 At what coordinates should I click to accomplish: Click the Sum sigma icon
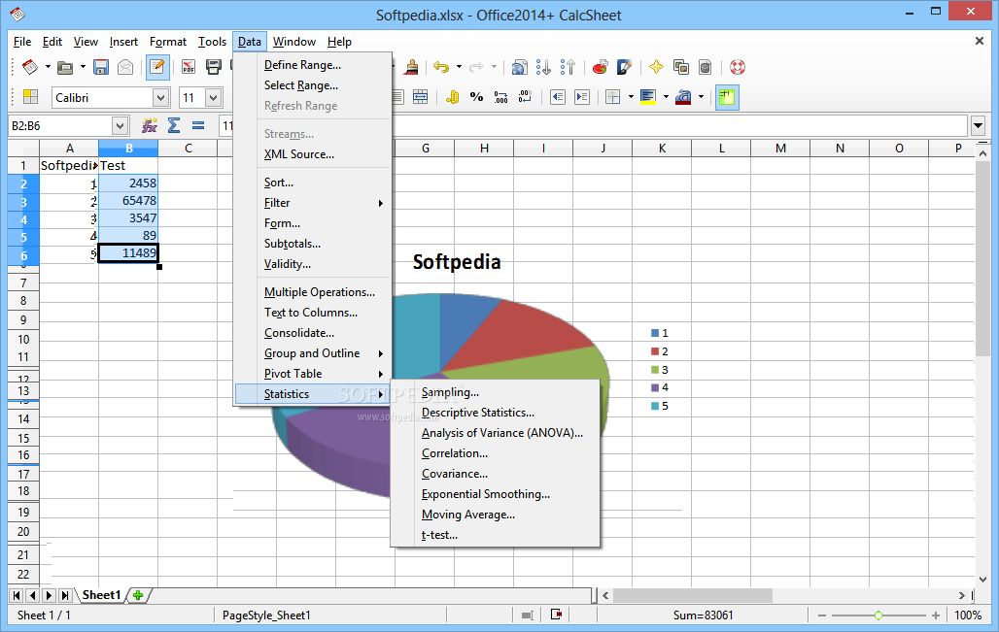click(173, 125)
